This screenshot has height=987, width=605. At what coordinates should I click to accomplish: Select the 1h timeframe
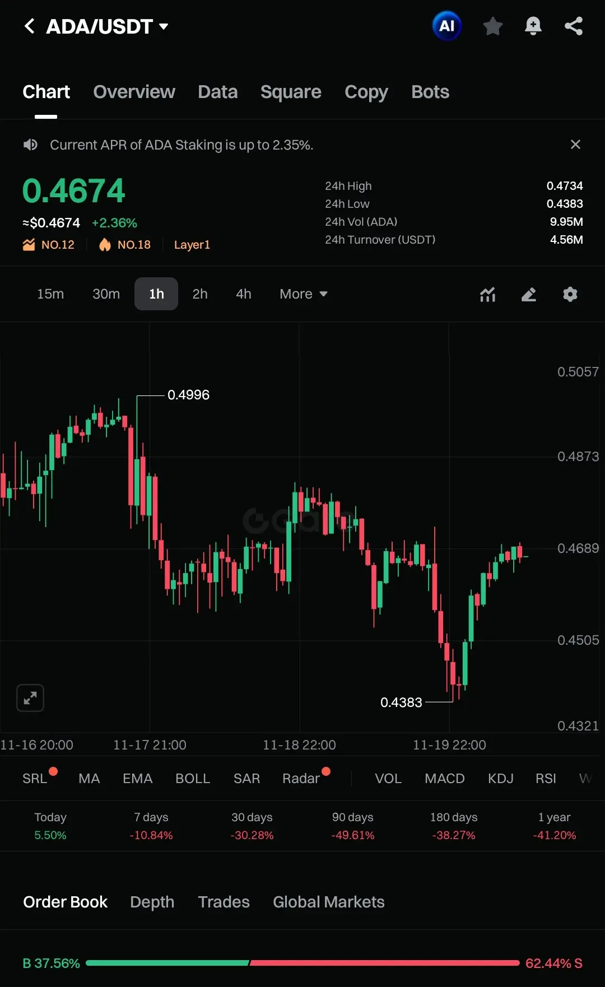156,294
